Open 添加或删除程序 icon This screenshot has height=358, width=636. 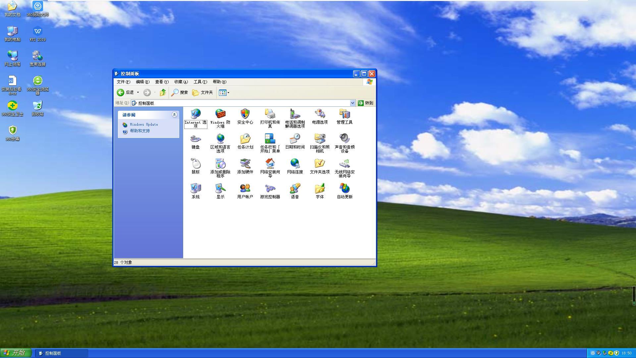point(220,168)
